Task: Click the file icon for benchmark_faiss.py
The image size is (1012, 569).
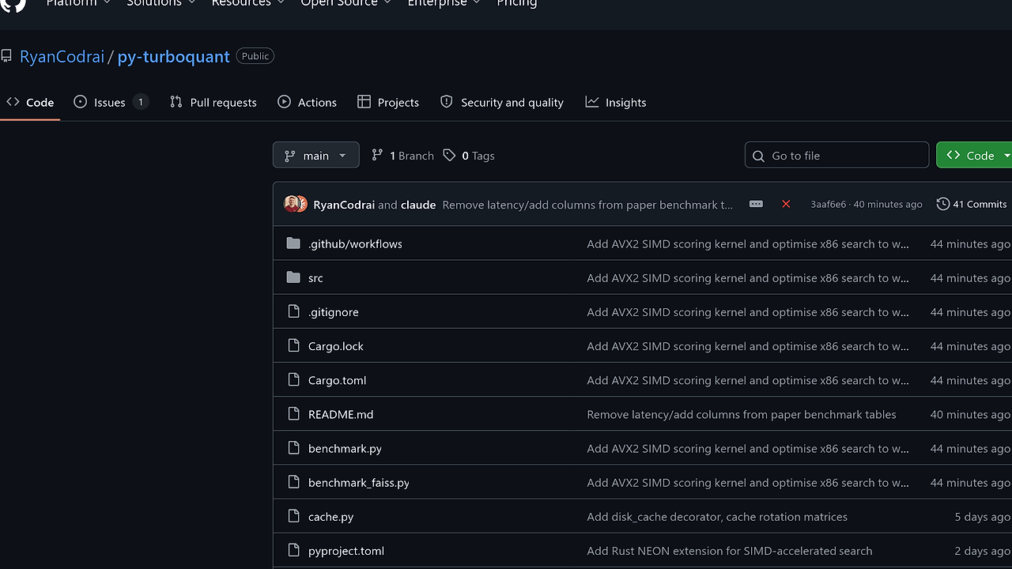Action: [x=293, y=481]
